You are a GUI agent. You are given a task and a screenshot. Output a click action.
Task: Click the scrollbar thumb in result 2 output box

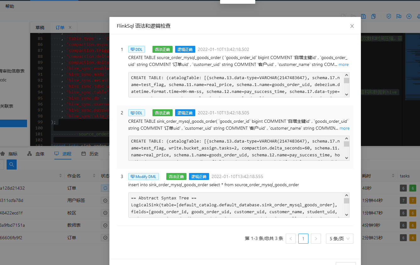coord(347,144)
